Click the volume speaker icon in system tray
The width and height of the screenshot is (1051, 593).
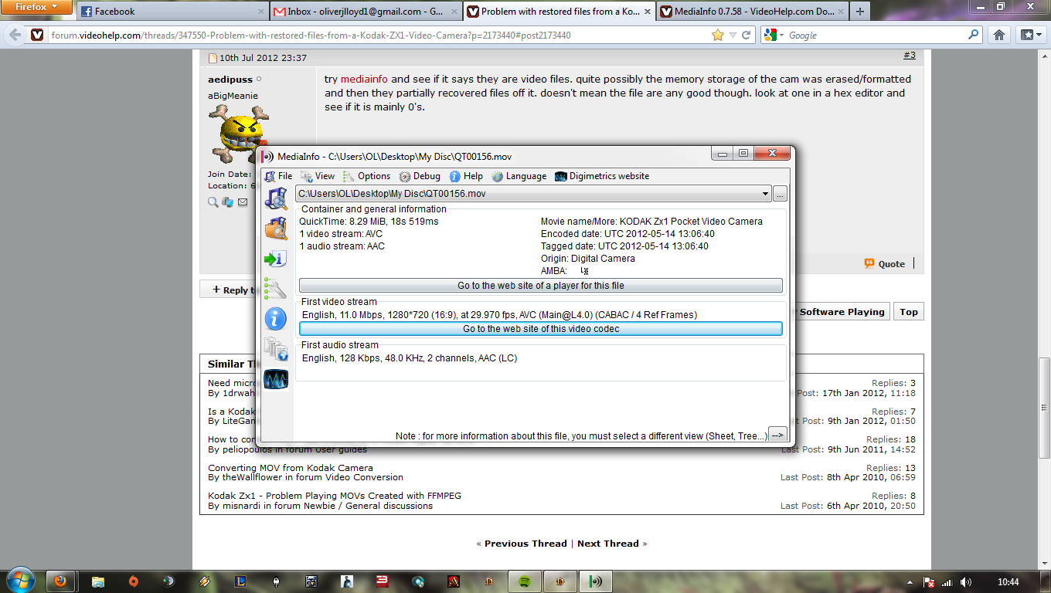coord(966,581)
